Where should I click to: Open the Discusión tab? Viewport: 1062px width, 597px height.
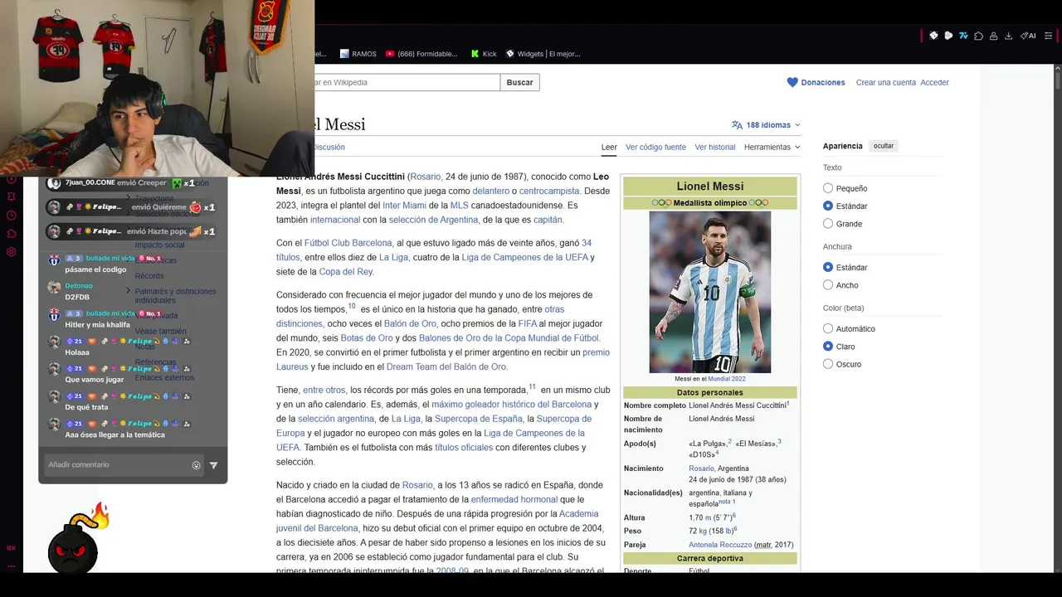[329, 147]
